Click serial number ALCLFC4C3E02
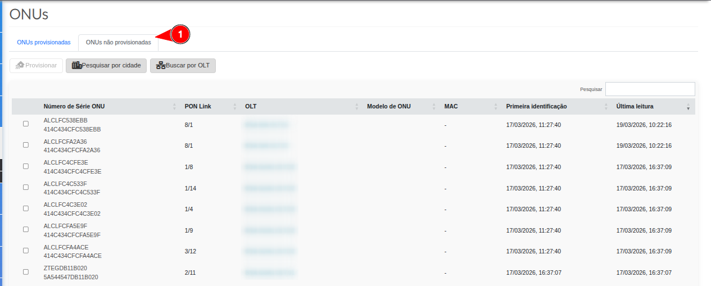The height and width of the screenshot is (286, 711). [x=65, y=205]
